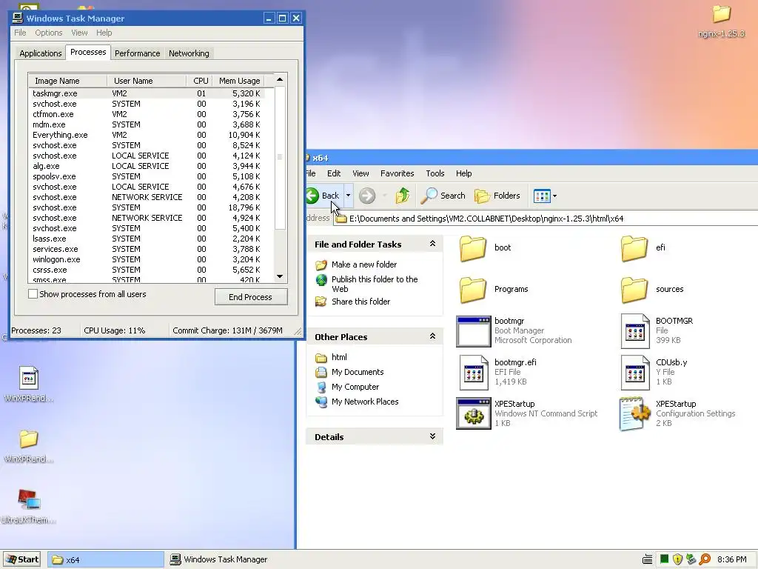Image resolution: width=758 pixels, height=569 pixels.
Task: Select the winlogon.exe process row
Action: pos(147,259)
